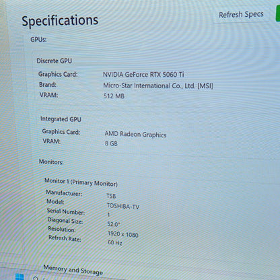Select the NVIDIA GeForce RTX 5060 Ti text
Viewport: 280px width, 280px height.
(143, 75)
